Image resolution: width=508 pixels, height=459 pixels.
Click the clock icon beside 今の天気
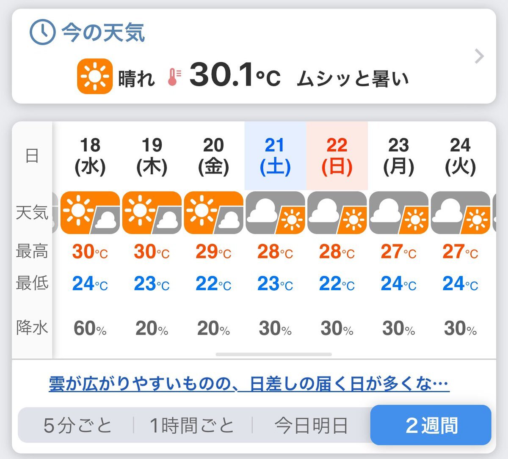pyautogui.click(x=42, y=33)
